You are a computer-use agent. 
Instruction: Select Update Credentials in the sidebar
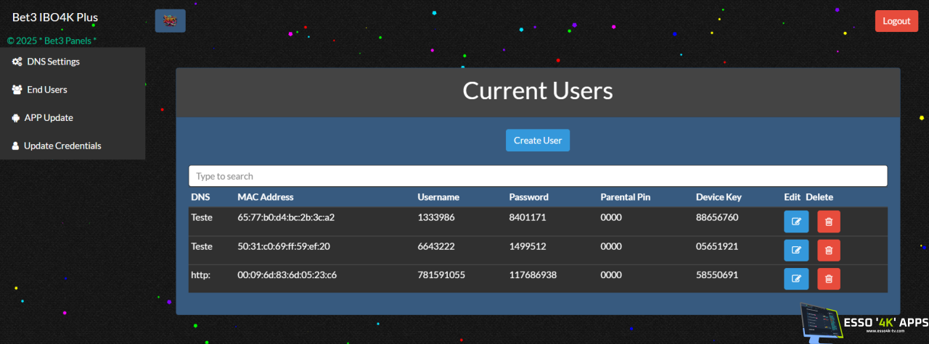(x=62, y=146)
